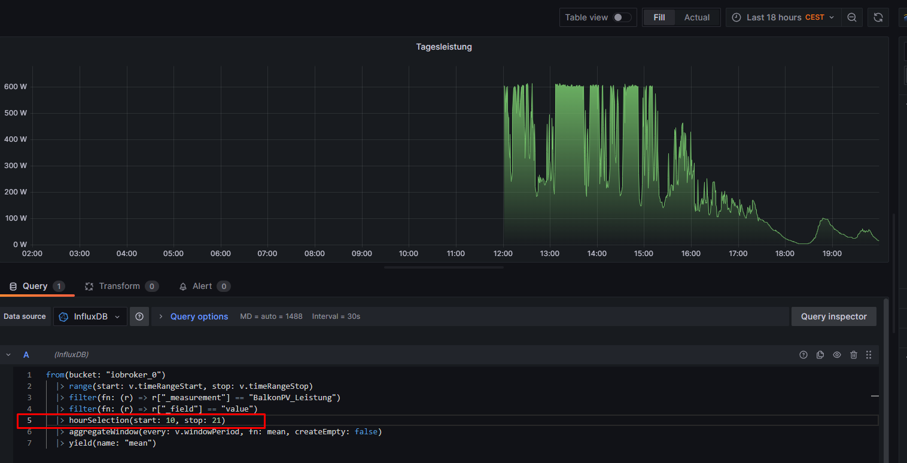
Task: Expand the Query options section
Action: [x=199, y=316]
